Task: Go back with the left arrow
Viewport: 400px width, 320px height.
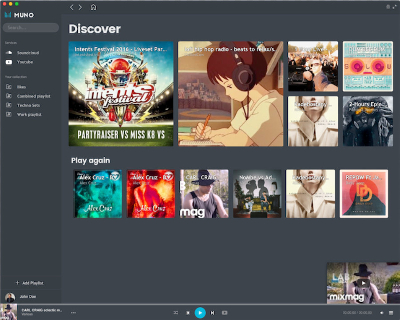Action: (71, 7)
